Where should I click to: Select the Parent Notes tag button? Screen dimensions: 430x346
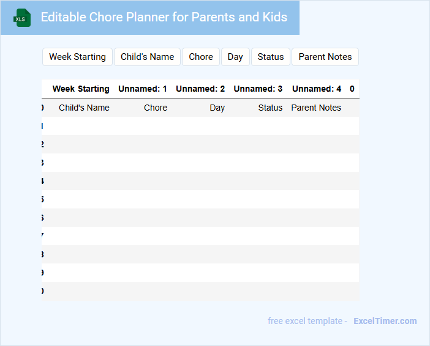[325, 57]
